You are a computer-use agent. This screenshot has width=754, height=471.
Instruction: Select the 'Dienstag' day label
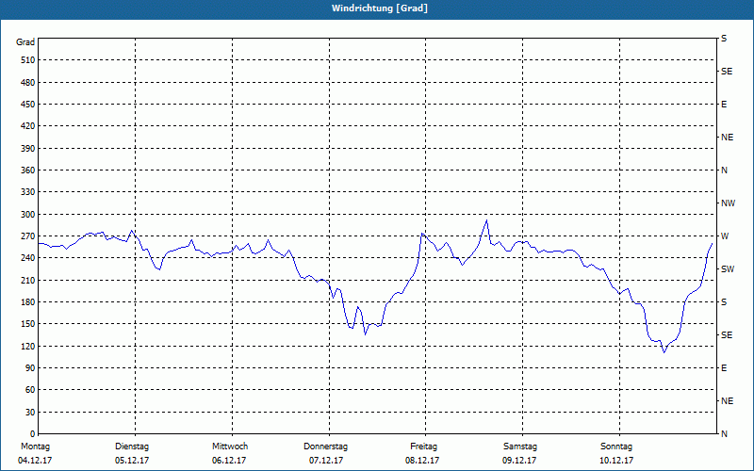[132, 447]
